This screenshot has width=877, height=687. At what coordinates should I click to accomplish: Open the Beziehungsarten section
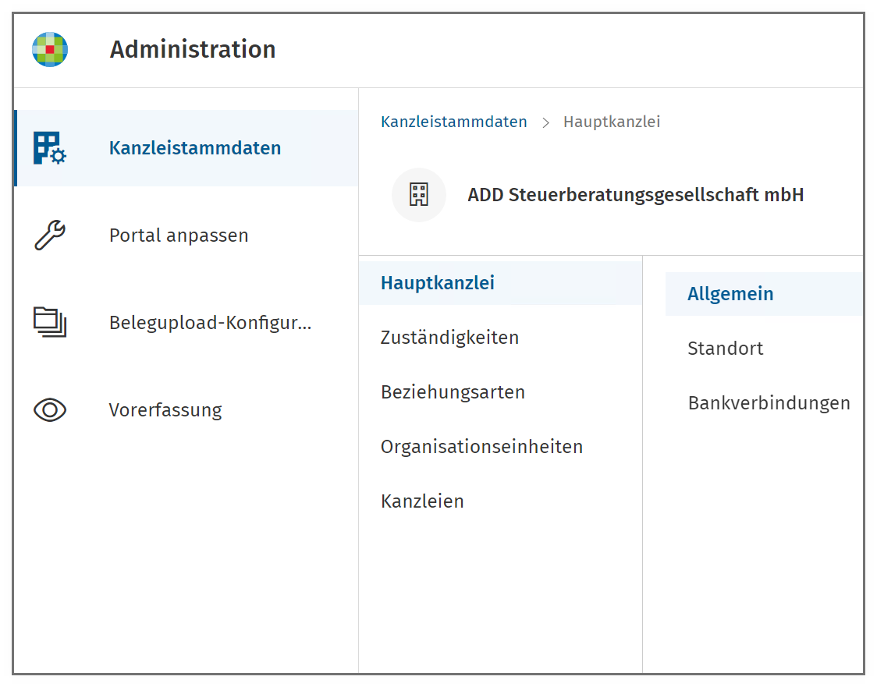501,392
